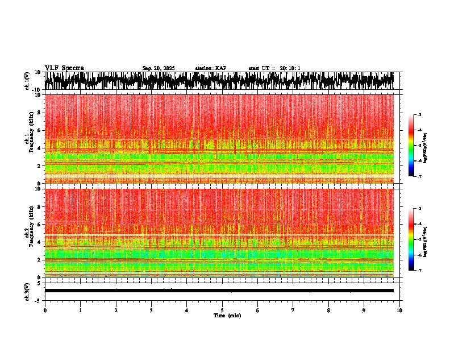This screenshot has height=348, width=450.
Task: Click the "-7" label on ch.1 color bar
Action: coord(419,176)
